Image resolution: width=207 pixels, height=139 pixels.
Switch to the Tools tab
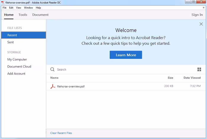(23, 15)
